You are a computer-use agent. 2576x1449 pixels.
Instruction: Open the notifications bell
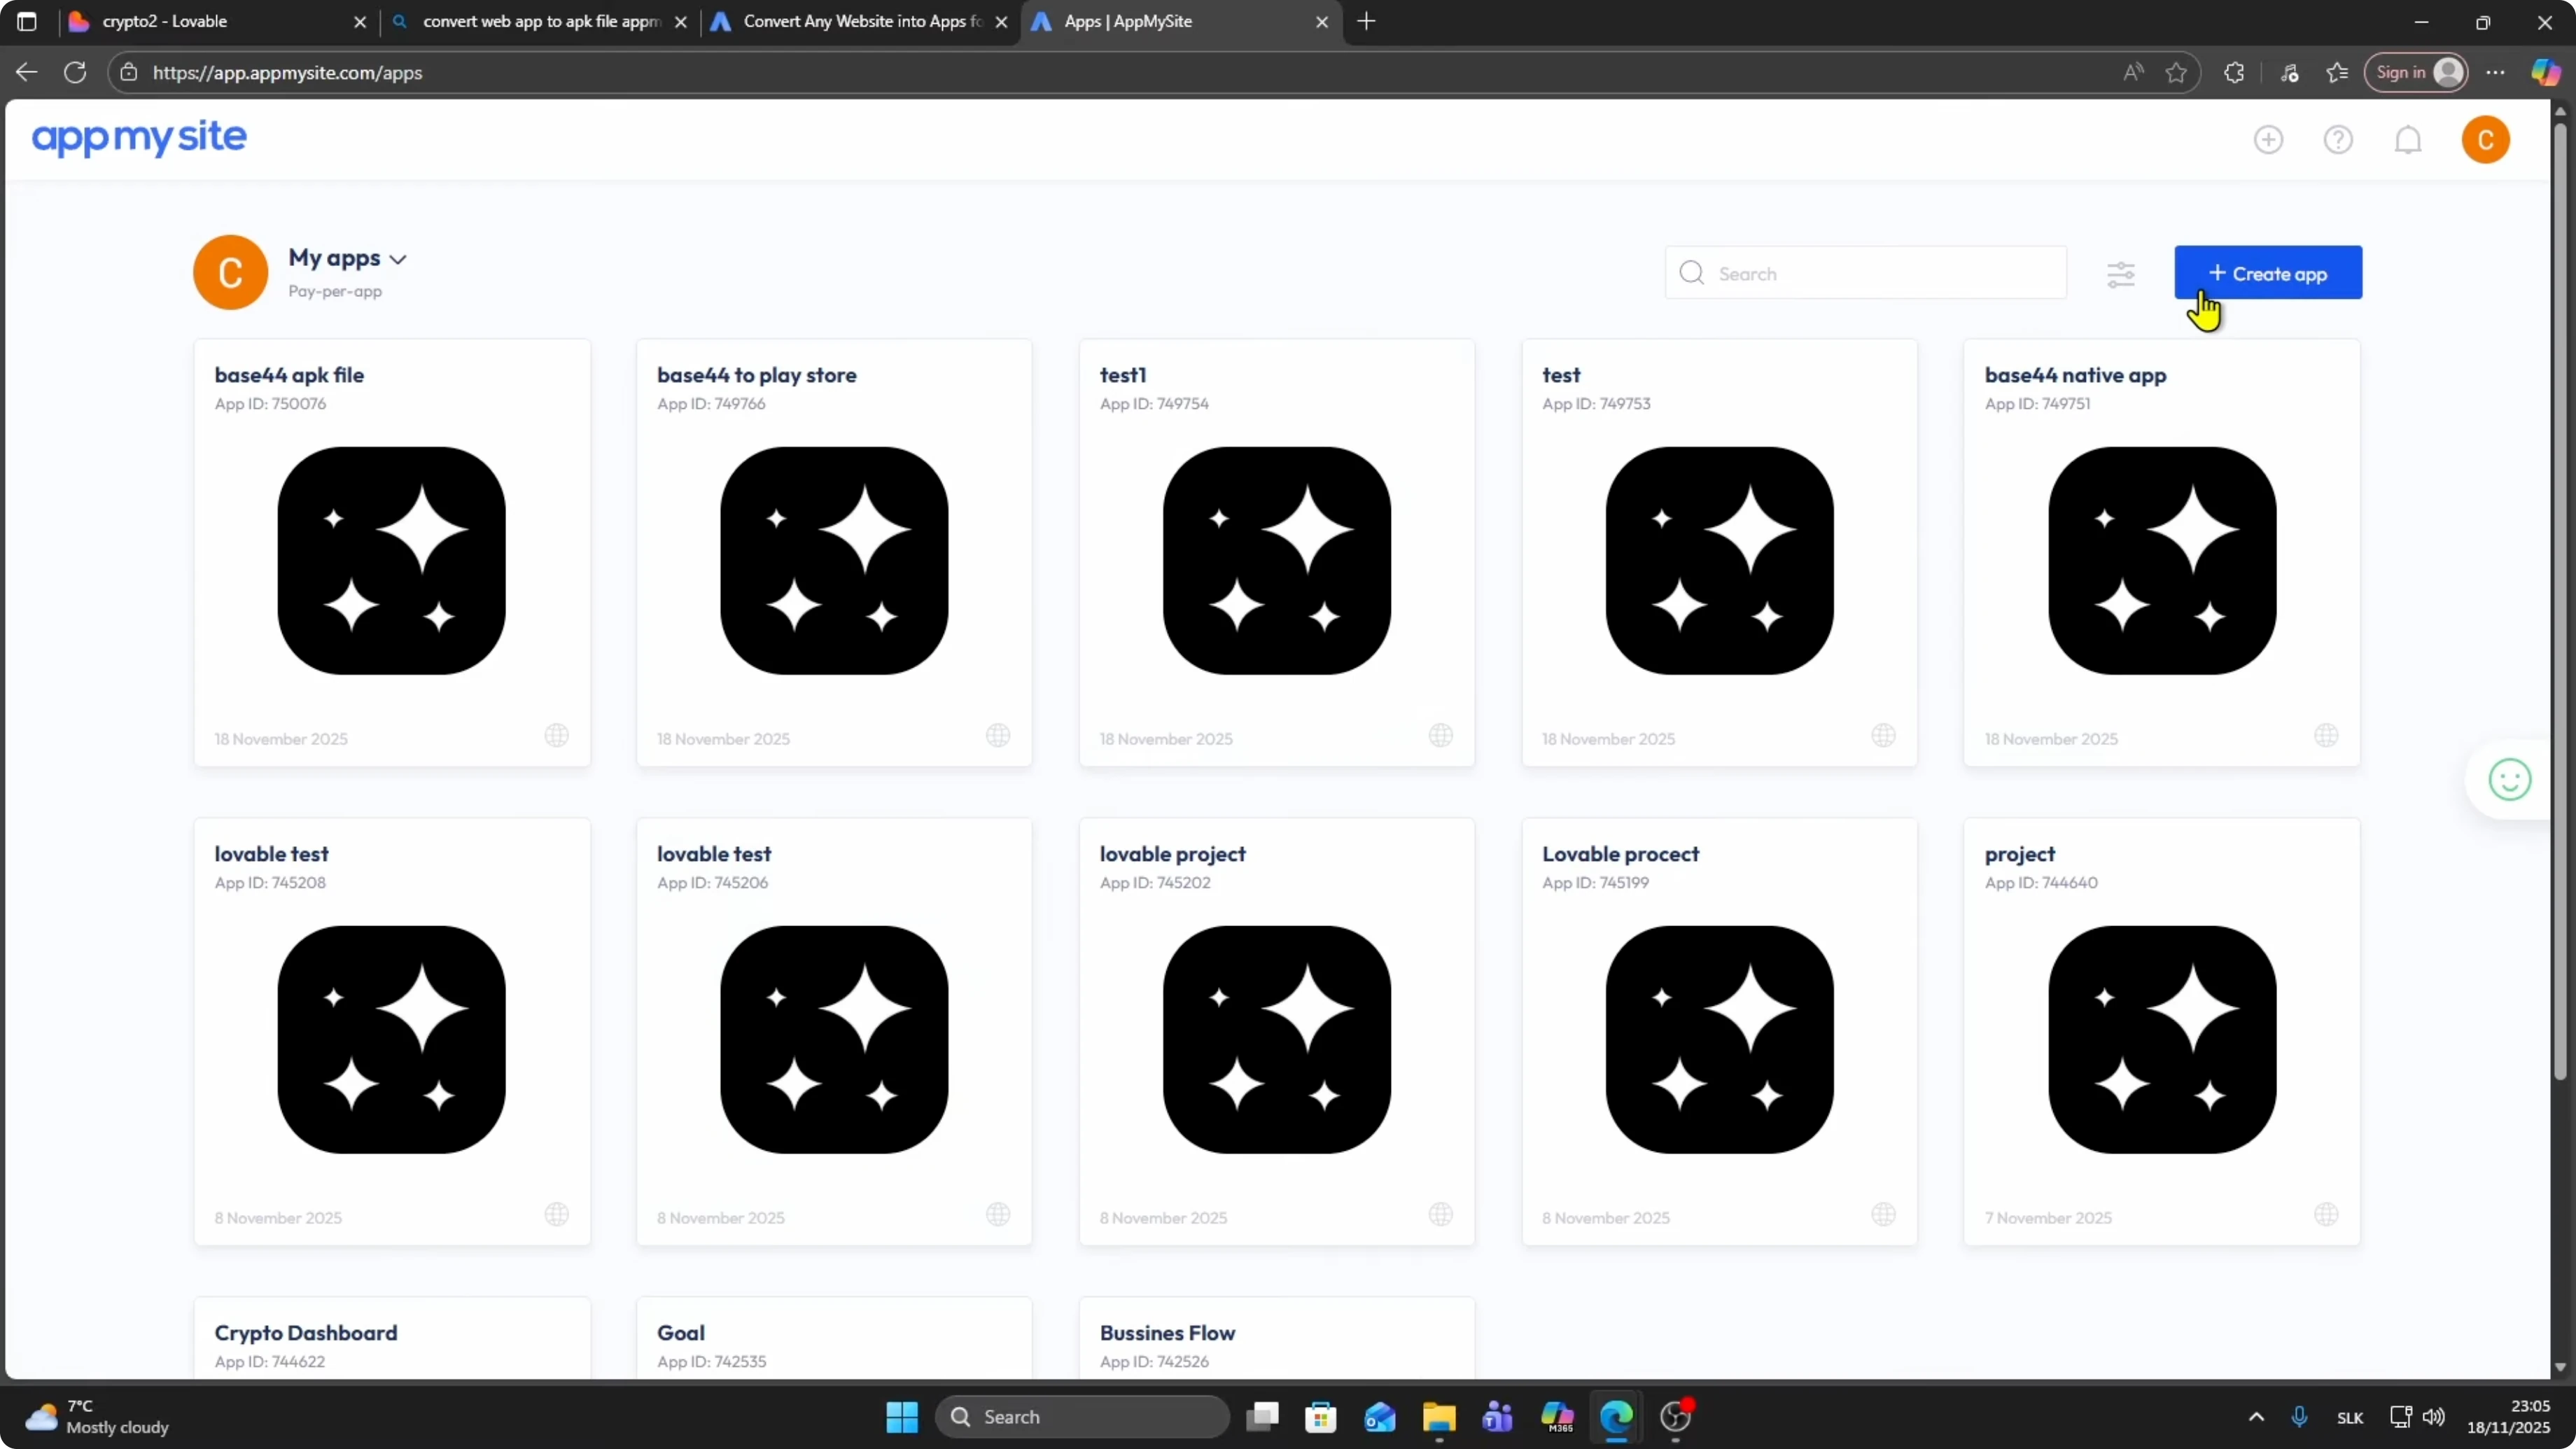(2408, 140)
